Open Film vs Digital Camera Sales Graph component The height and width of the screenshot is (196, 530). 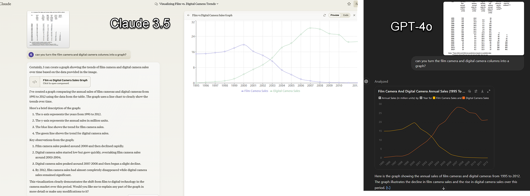point(60,81)
